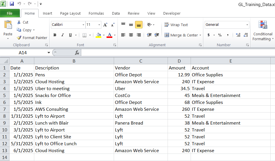Click the Merge & Center button
Image resolution: width=275 pixels, height=161 pixels.
click(181, 35)
